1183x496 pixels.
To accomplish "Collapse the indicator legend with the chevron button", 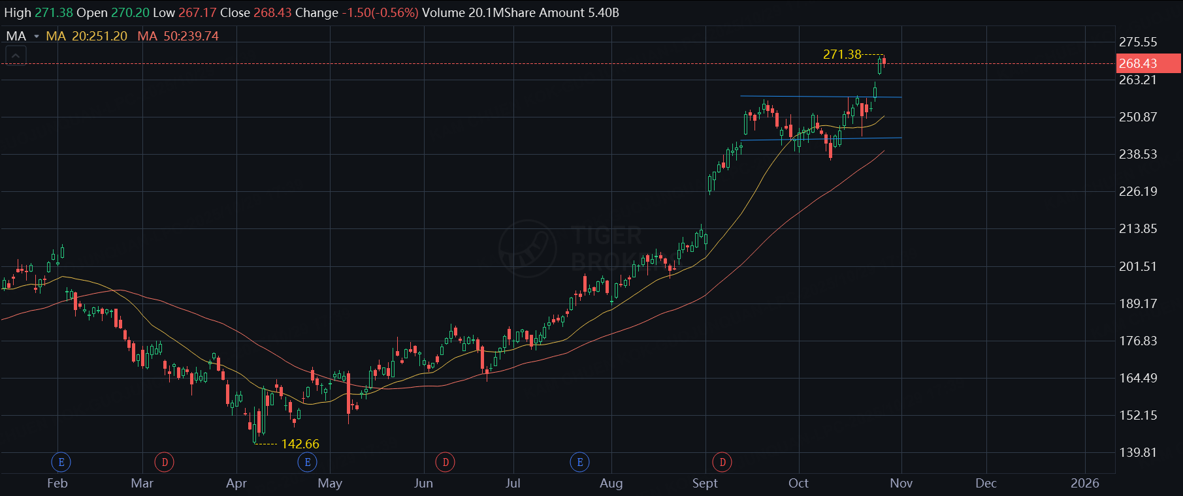I will (x=16, y=56).
